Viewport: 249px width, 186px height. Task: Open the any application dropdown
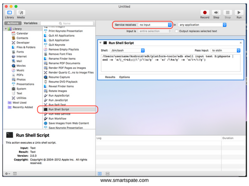point(202,25)
